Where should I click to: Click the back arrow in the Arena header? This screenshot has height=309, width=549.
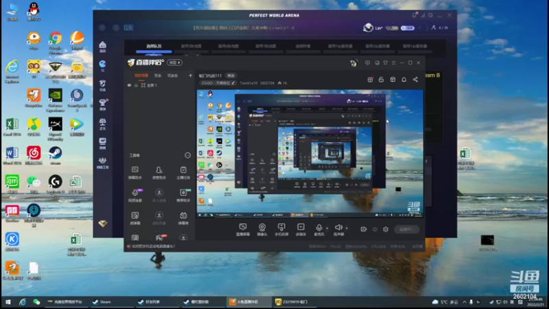coord(102,27)
